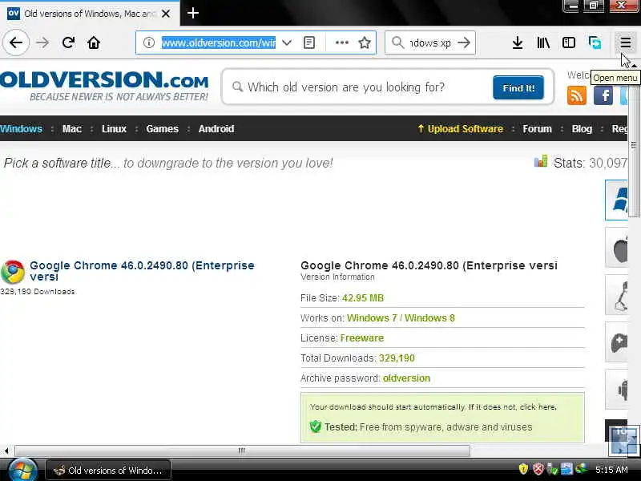Click the 'oldversion' archive password text
This screenshot has height=481, width=641.
[x=406, y=378]
